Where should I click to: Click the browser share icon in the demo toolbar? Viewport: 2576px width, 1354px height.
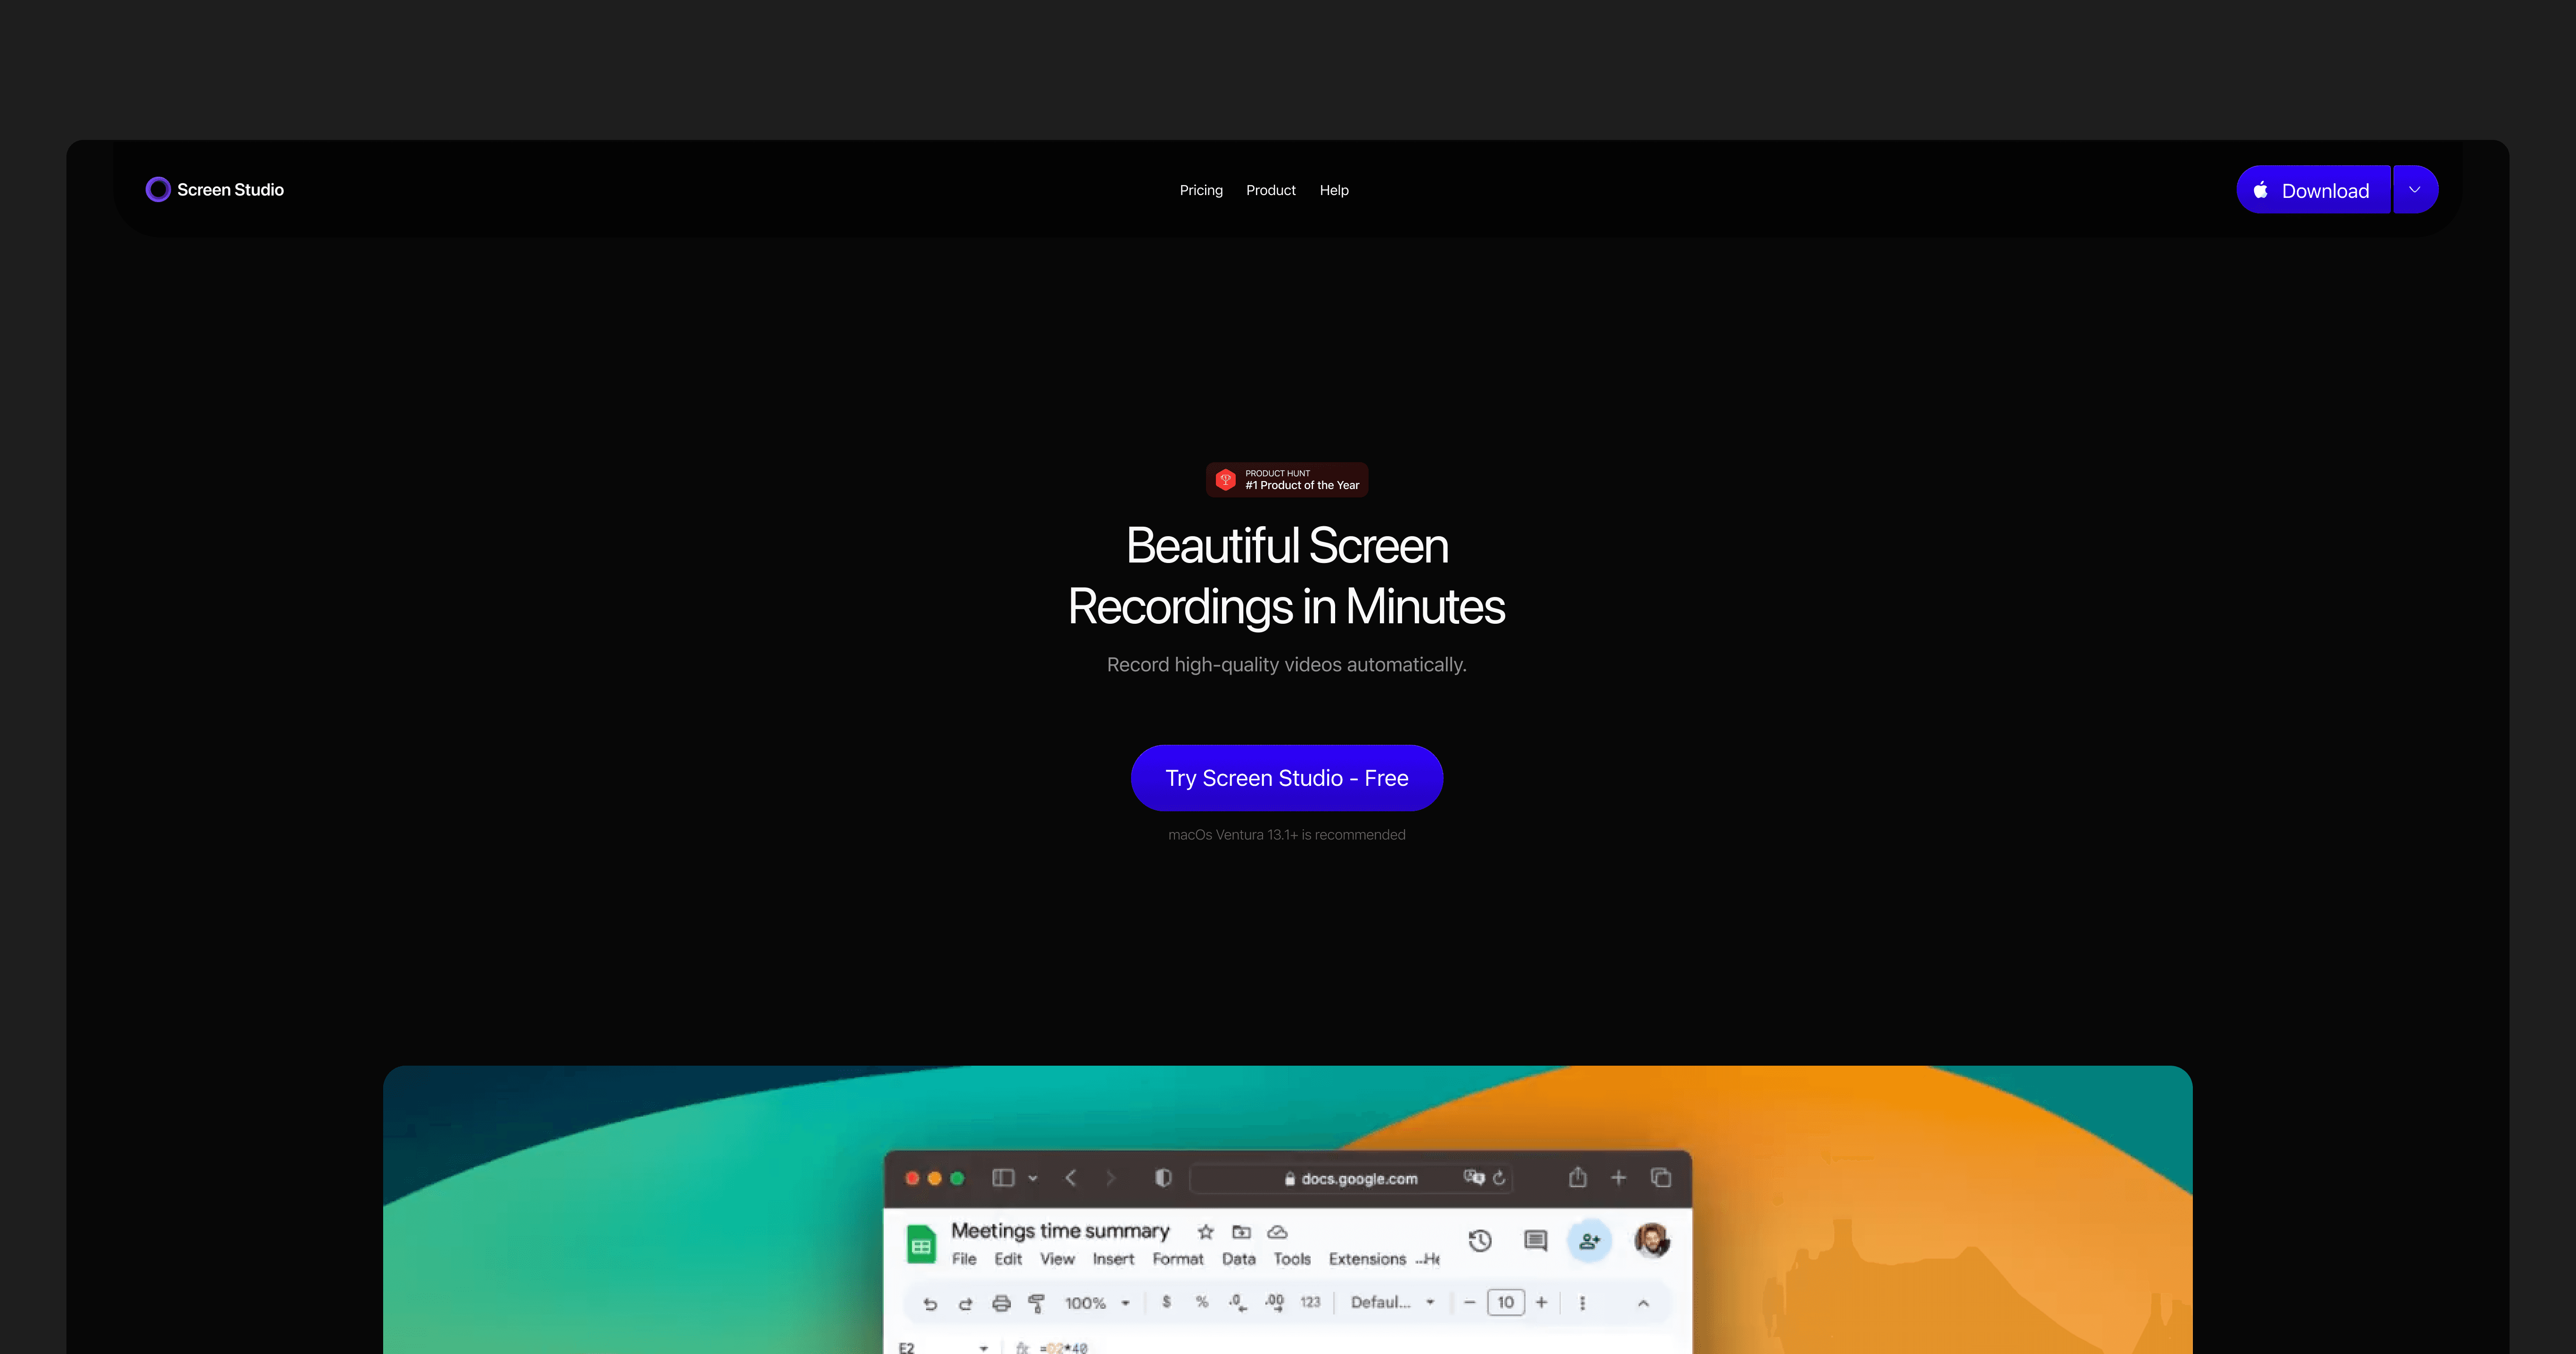[x=1578, y=1177]
